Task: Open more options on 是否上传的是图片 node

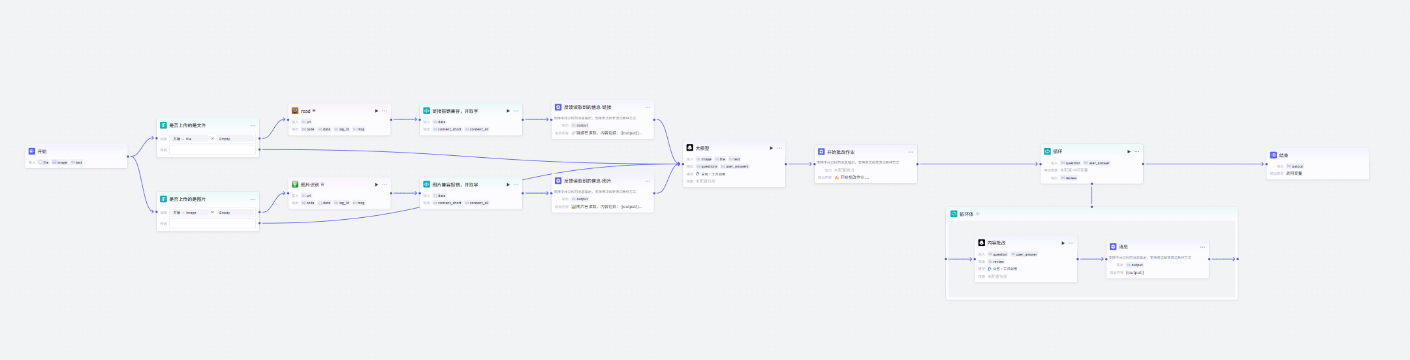Action: (253, 199)
